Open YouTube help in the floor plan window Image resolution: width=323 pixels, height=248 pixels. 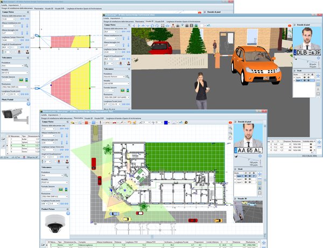230,122
